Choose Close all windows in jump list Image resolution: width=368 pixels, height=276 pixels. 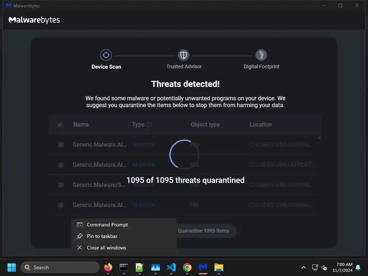(x=124, y=248)
